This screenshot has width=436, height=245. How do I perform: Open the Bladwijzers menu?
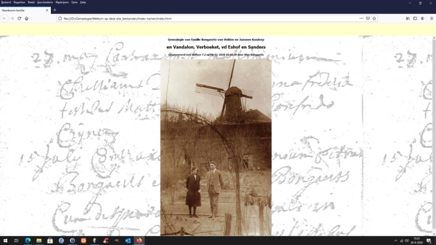tap(62, 2)
